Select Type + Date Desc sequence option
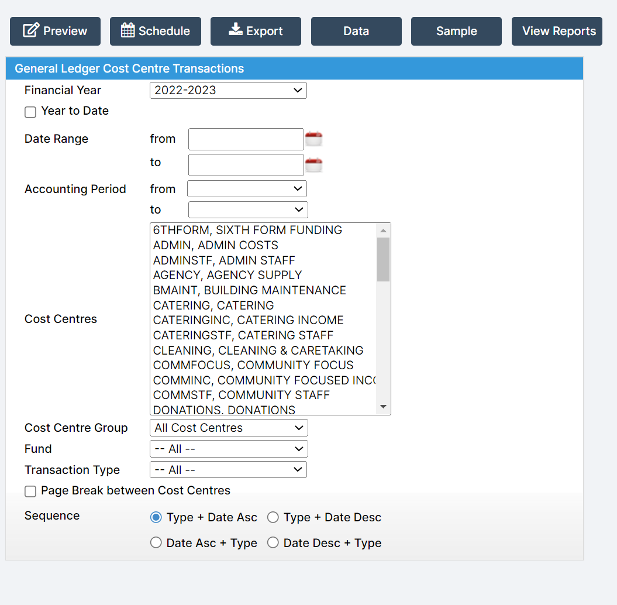Screen dimensions: 617x605 coord(273,517)
